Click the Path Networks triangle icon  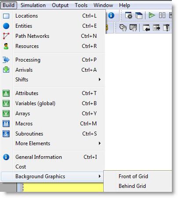pyautogui.click(x=6, y=36)
